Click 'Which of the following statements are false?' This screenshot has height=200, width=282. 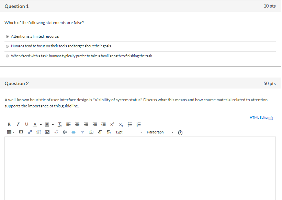pos(44,23)
